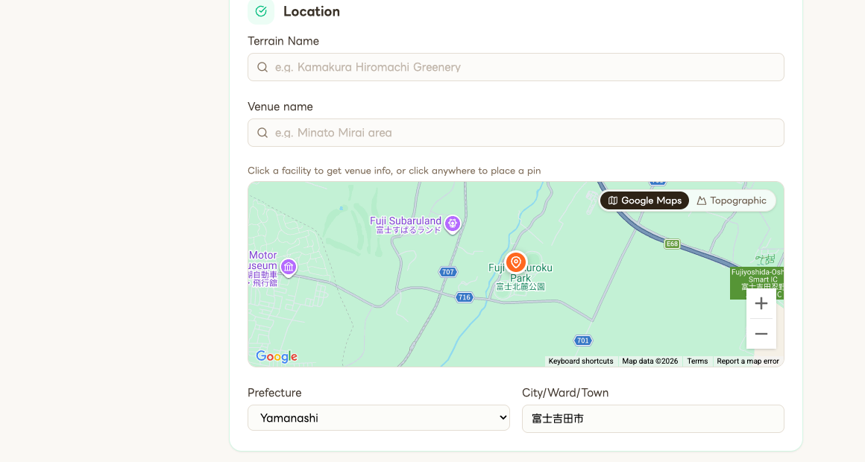Open Keyboard shortcuts from the map footer
The image size is (865, 462).
pyautogui.click(x=581, y=361)
